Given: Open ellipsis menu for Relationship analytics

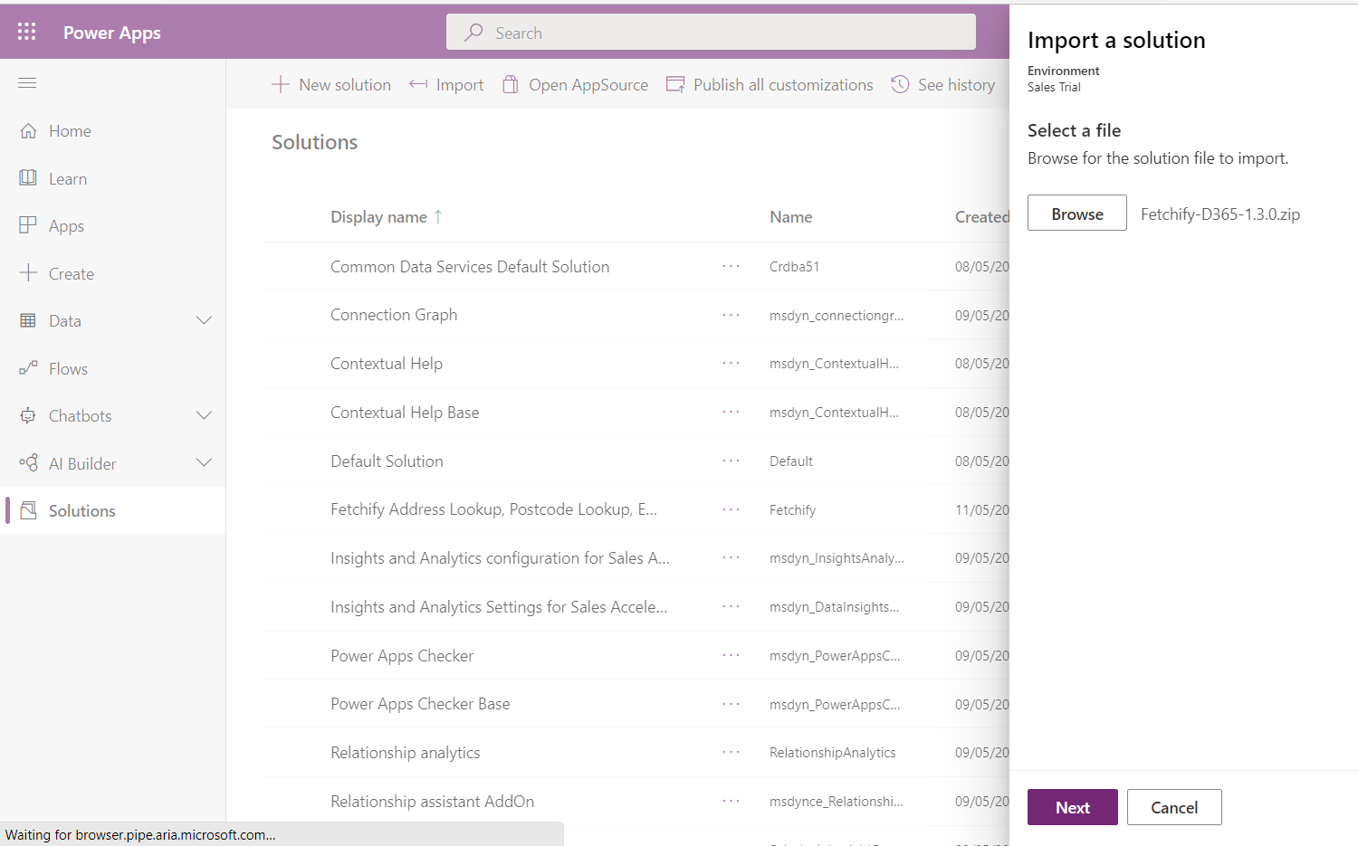Looking at the screenshot, I should point(732,752).
